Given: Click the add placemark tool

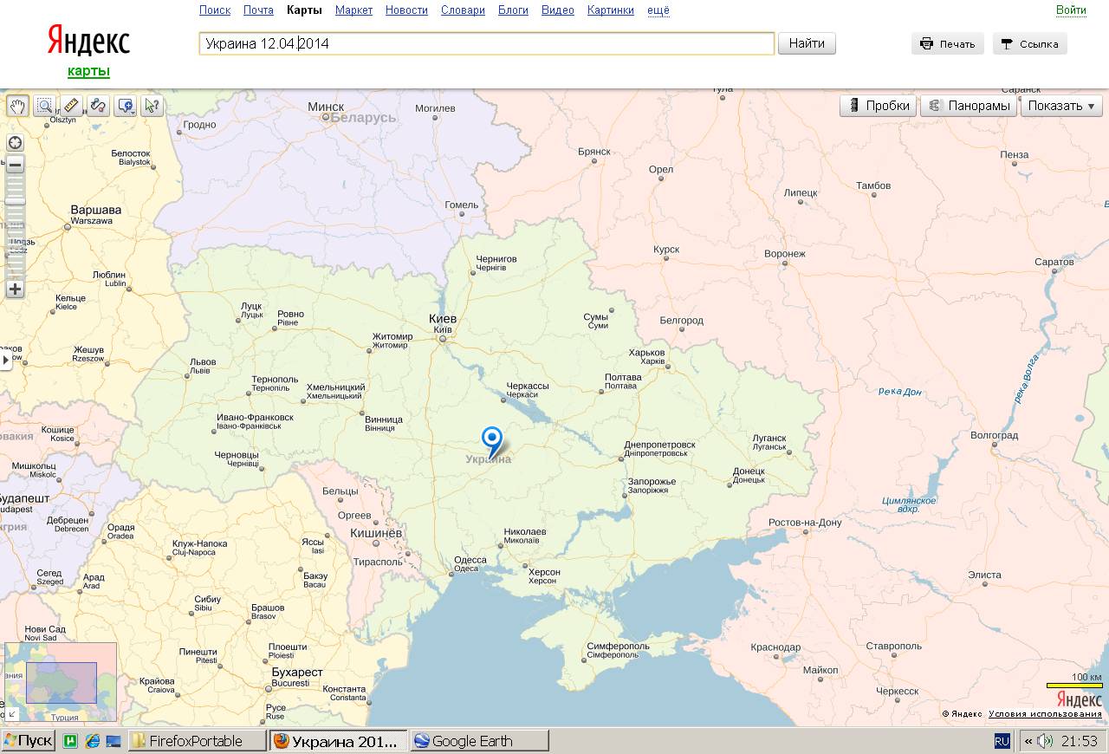Looking at the screenshot, I should click(x=126, y=106).
